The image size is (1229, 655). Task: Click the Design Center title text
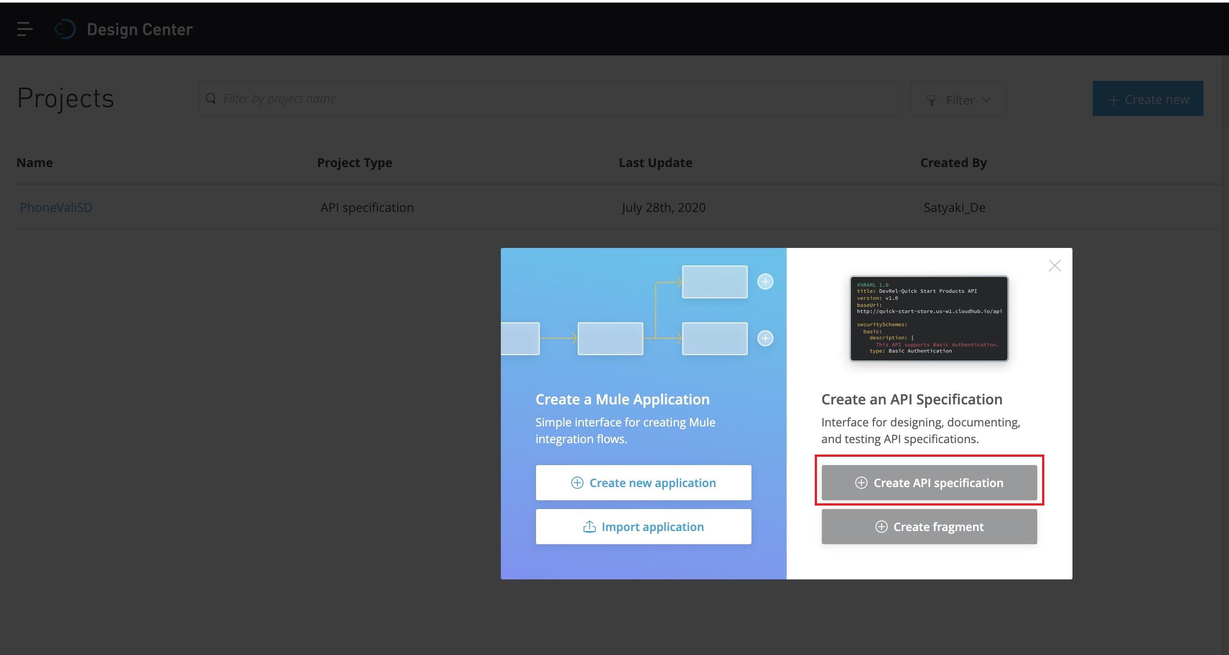pyautogui.click(x=140, y=29)
